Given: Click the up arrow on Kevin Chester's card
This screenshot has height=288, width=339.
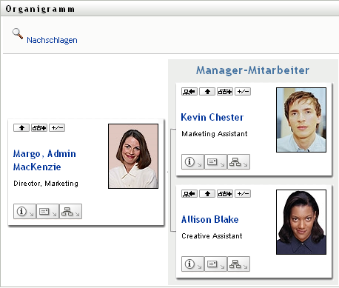Looking at the screenshot, I should [207, 92].
